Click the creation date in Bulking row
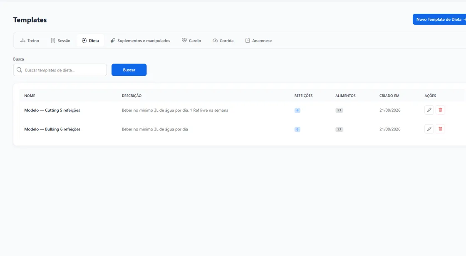This screenshot has width=466, height=256. click(390, 129)
